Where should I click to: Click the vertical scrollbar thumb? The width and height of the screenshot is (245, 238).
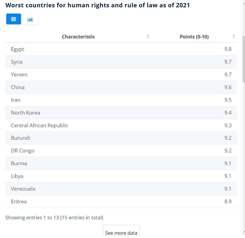pyautogui.click(x=244, y=59)
